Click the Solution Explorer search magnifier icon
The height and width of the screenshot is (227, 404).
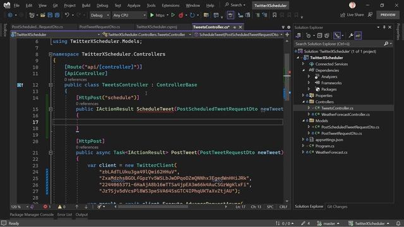pos(386,44)
